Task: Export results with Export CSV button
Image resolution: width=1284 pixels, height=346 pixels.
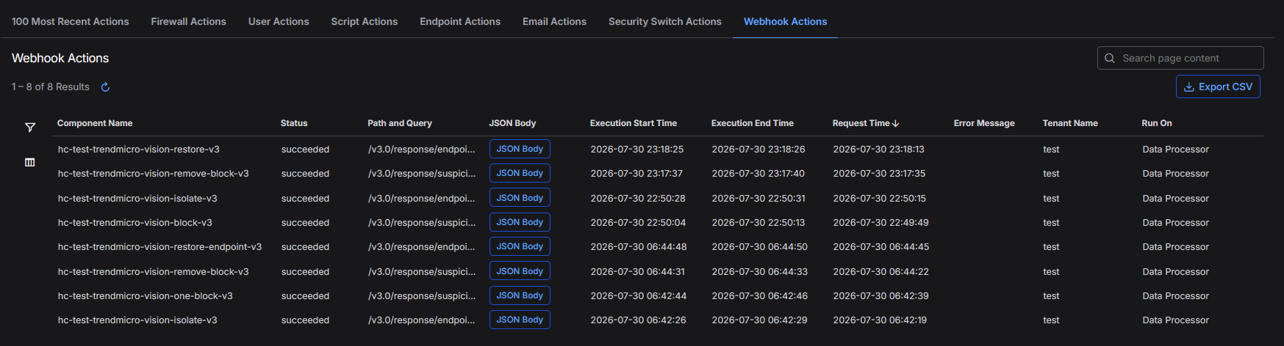Action: click(x=1218, y=86)
